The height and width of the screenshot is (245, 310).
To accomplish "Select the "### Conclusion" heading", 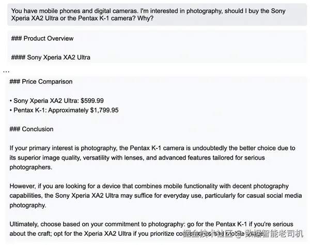I will point(32,129).
